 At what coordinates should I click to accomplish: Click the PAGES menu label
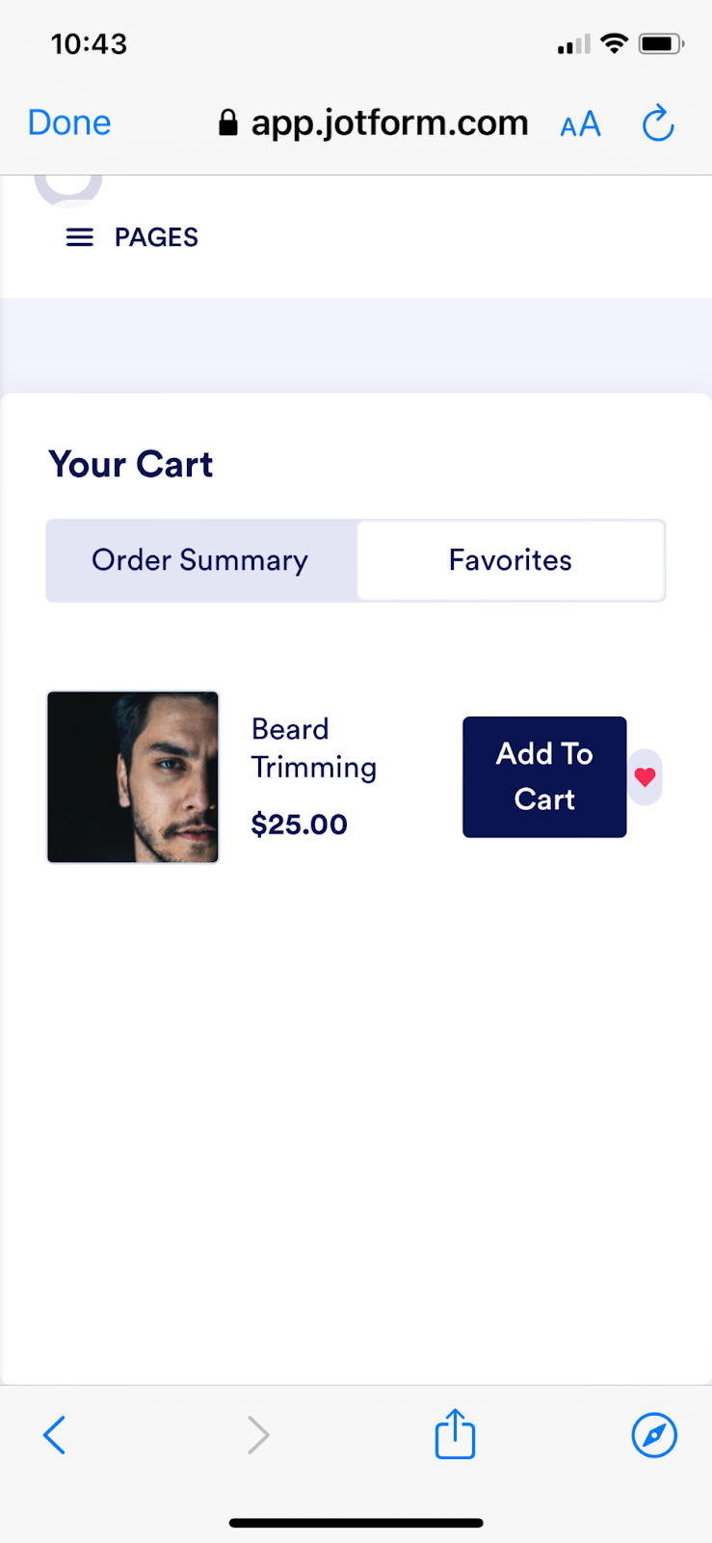pyautogui.click(x=156, y=237)
